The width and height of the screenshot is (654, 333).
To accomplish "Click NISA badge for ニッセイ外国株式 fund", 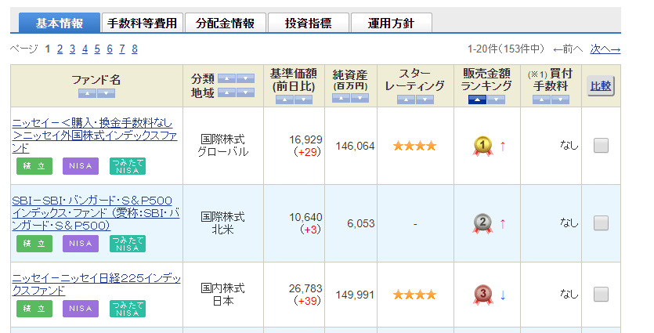I will (x=81, y=166).
